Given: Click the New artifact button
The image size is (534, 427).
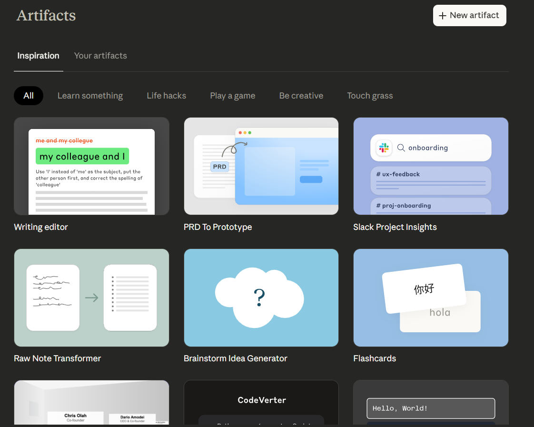Looking at the screenshot, I should [x=469, y=15].
